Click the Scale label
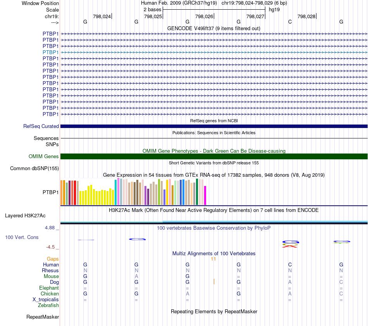Image resolution: width=368 pixels, height=326 pixels. tap(52, 10)
